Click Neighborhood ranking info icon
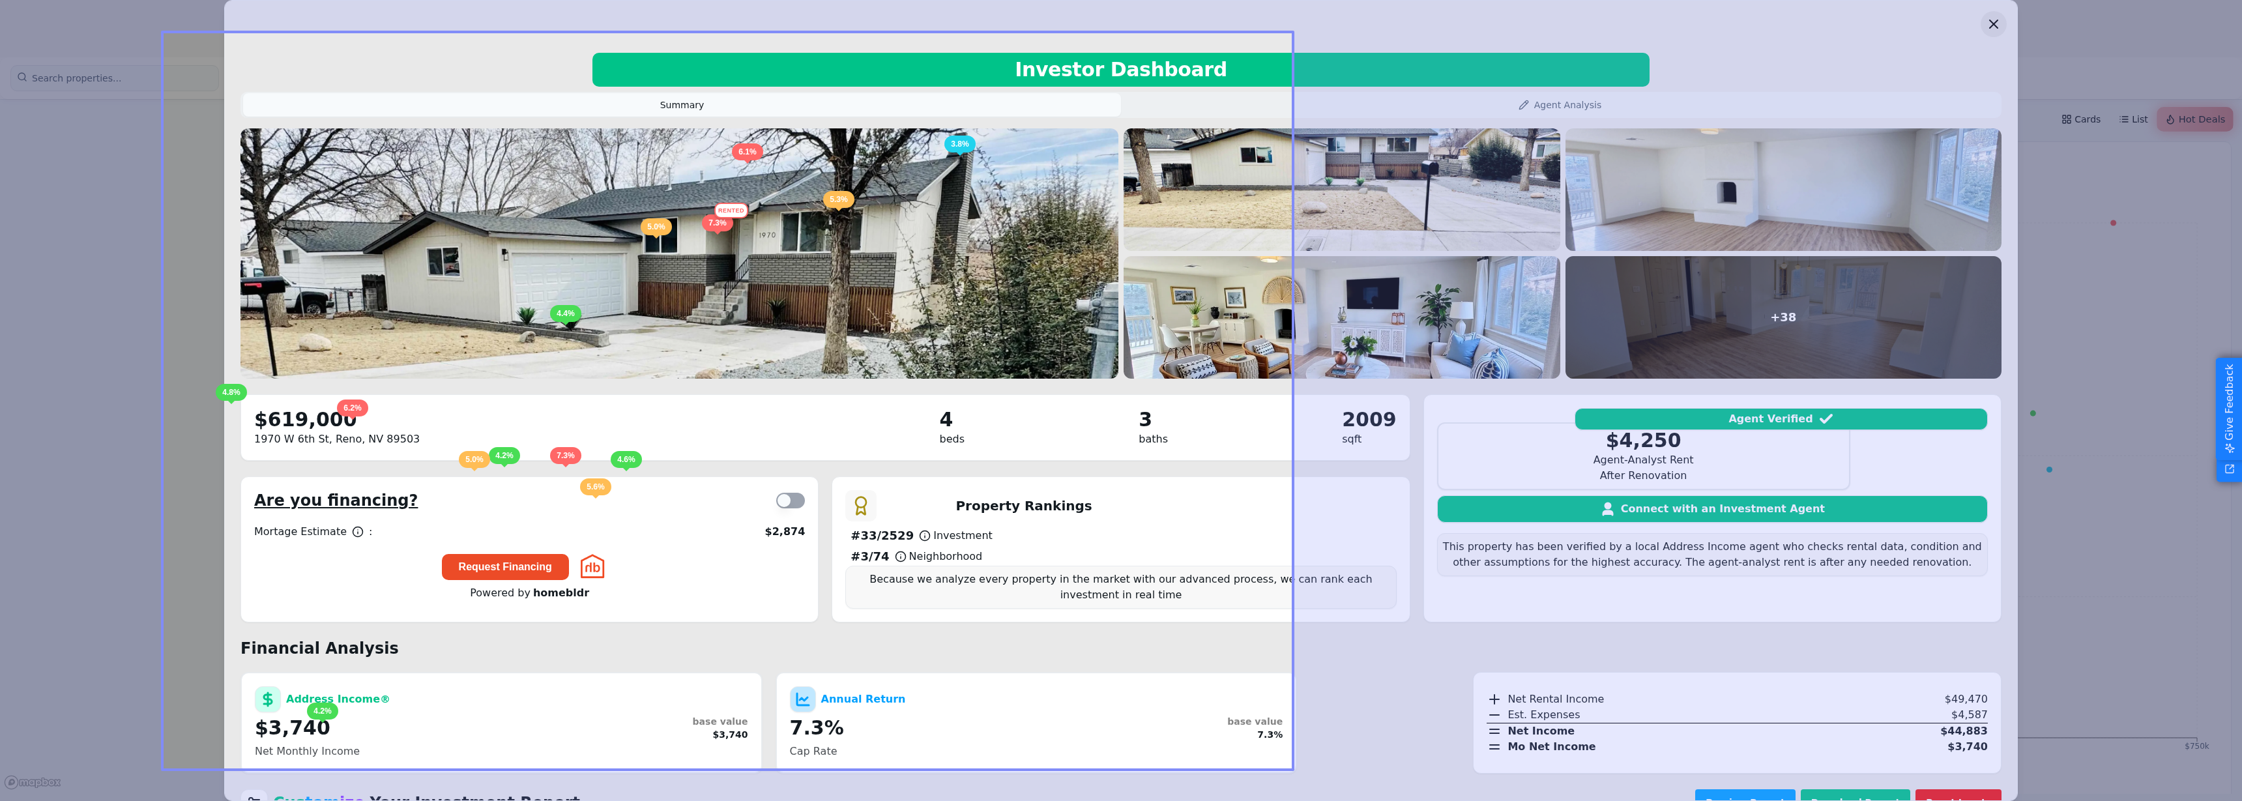Viewport: 2242px width, 801px height. [900, 557]
